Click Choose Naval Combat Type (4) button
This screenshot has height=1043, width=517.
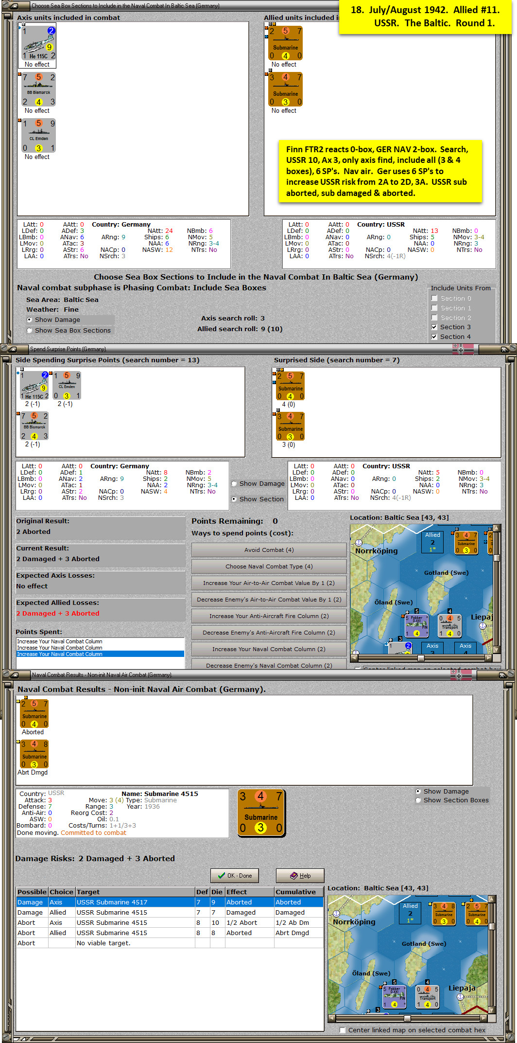(269, 566)
